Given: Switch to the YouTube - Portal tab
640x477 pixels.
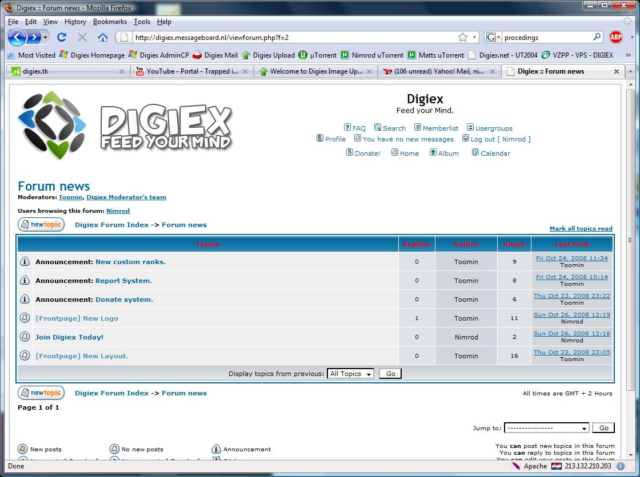Looking at the screenshot, I should [192, 71].
